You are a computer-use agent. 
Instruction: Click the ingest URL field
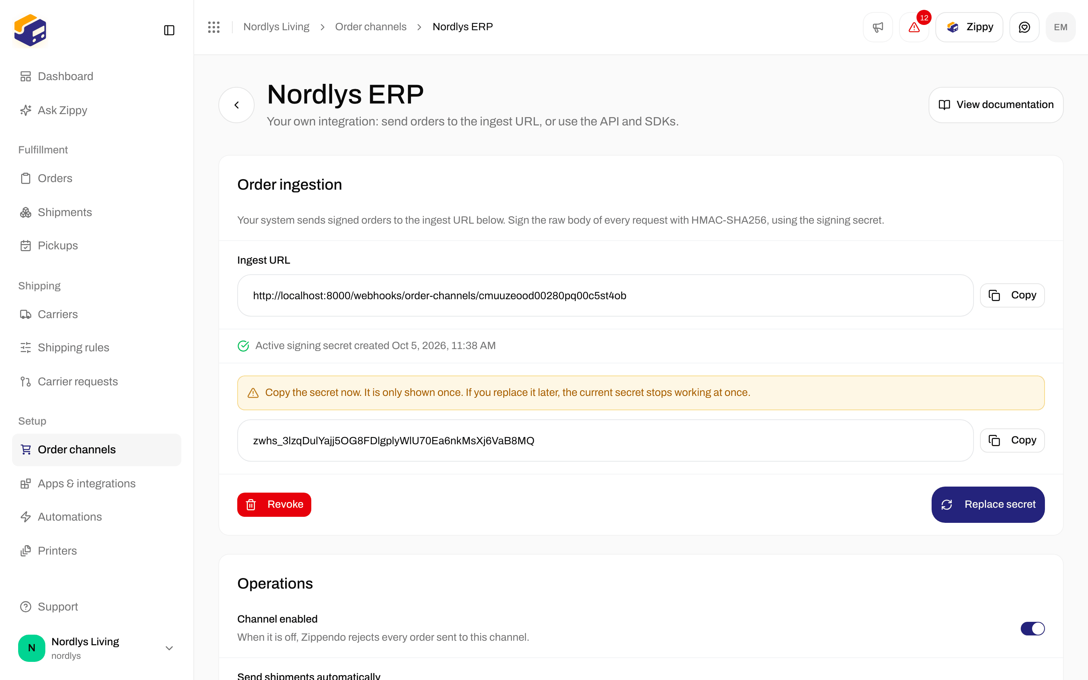[605, 295]
